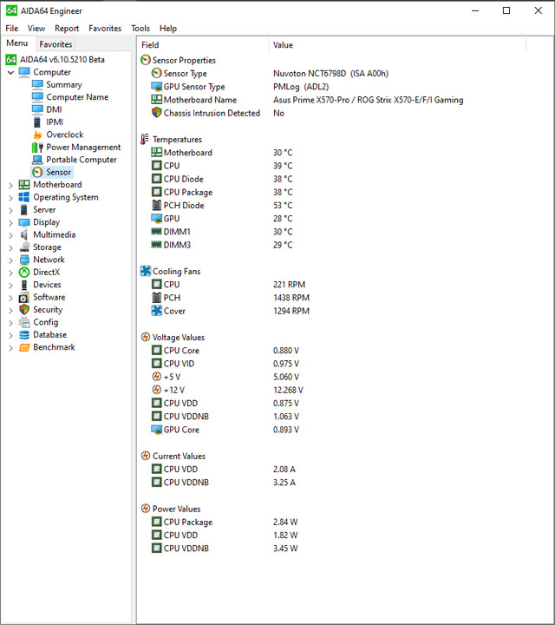Click the Security shield icon
Image resolution: width=555 pixels, height=625 pixels.
click(24, 310)
